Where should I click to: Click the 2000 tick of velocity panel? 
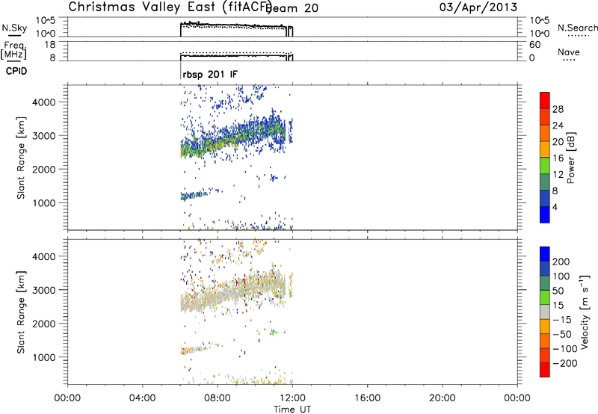point(44,324)
